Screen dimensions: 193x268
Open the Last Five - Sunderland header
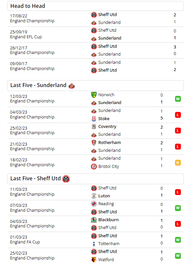[x=96, y=85]
